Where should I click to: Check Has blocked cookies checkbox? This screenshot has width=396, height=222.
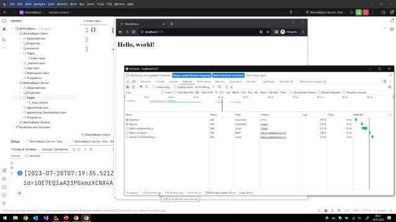(291, 92)
